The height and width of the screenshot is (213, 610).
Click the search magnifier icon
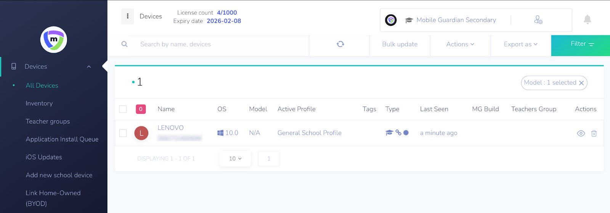[x=124, y=44]
